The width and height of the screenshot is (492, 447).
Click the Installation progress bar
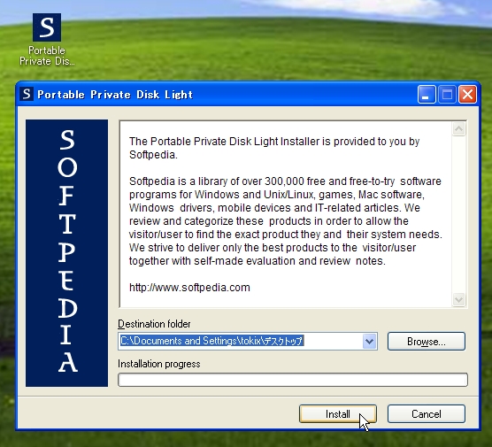[293, 380]
